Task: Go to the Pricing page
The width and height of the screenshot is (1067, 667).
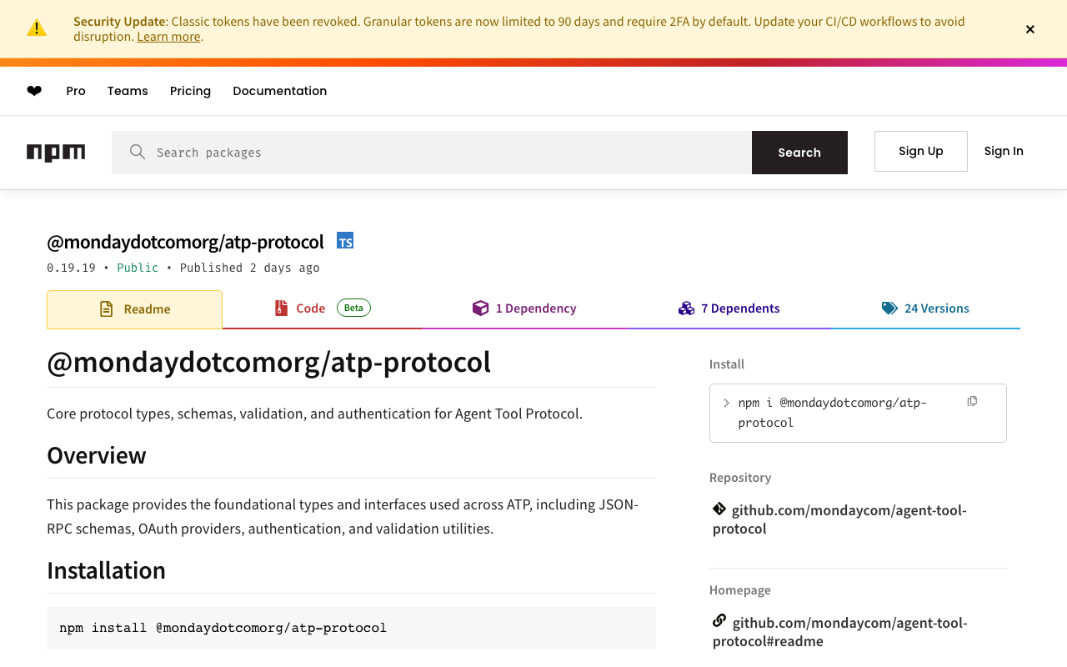Action: click(x=190, y=91)
